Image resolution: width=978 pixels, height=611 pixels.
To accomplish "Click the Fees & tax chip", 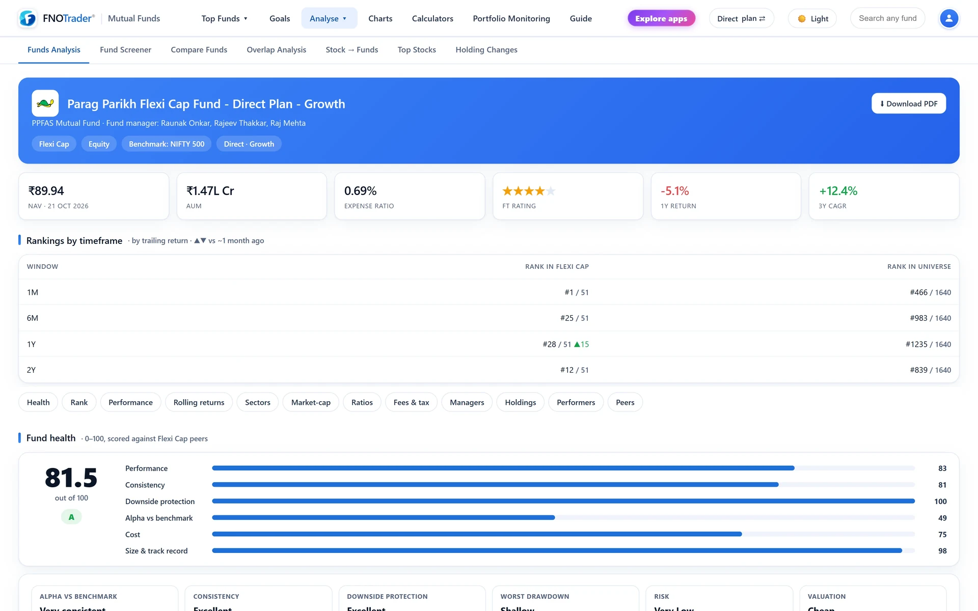I will 411,402.
